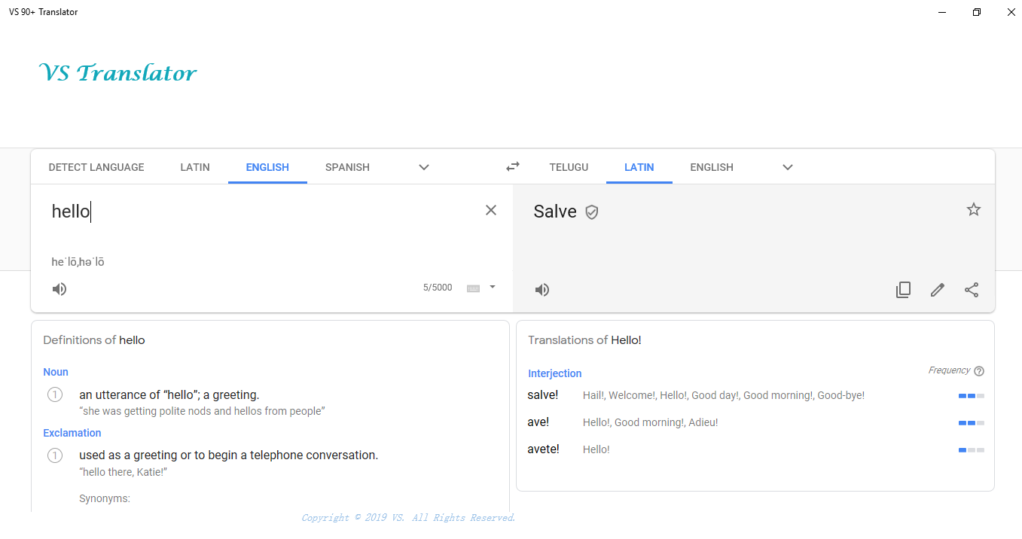The width and height of the screenshot is (1022, 539).
Task: Expand more source languages list
Action: pos(424,167)
